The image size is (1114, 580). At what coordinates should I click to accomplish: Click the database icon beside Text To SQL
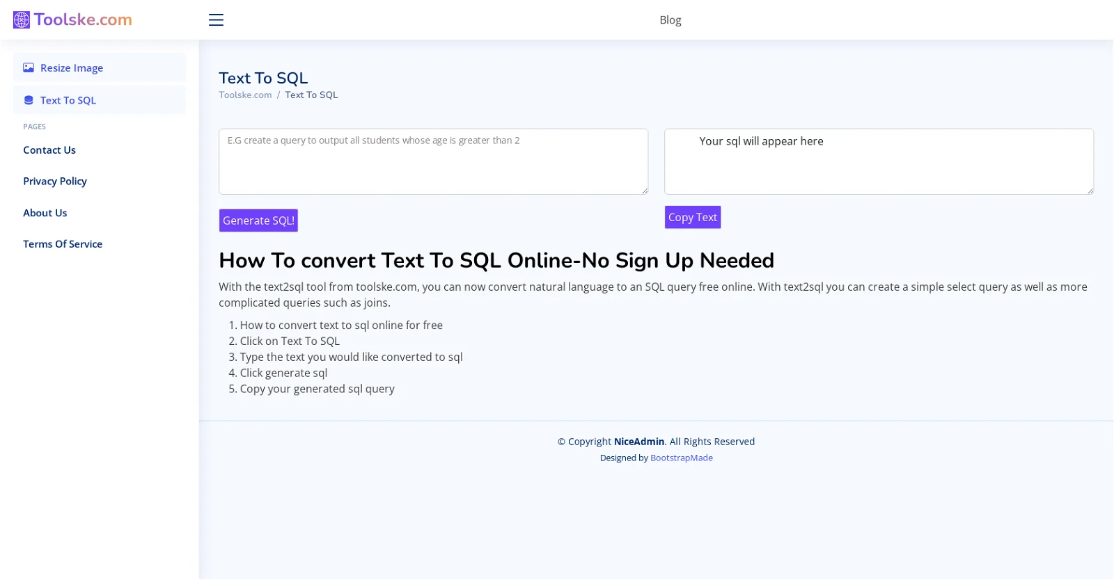pyautogui.click(x=28, y=100)
